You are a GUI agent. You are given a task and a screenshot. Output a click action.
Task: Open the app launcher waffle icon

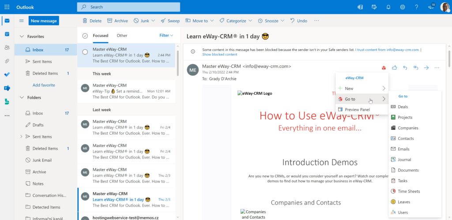[x=7, y=7]
